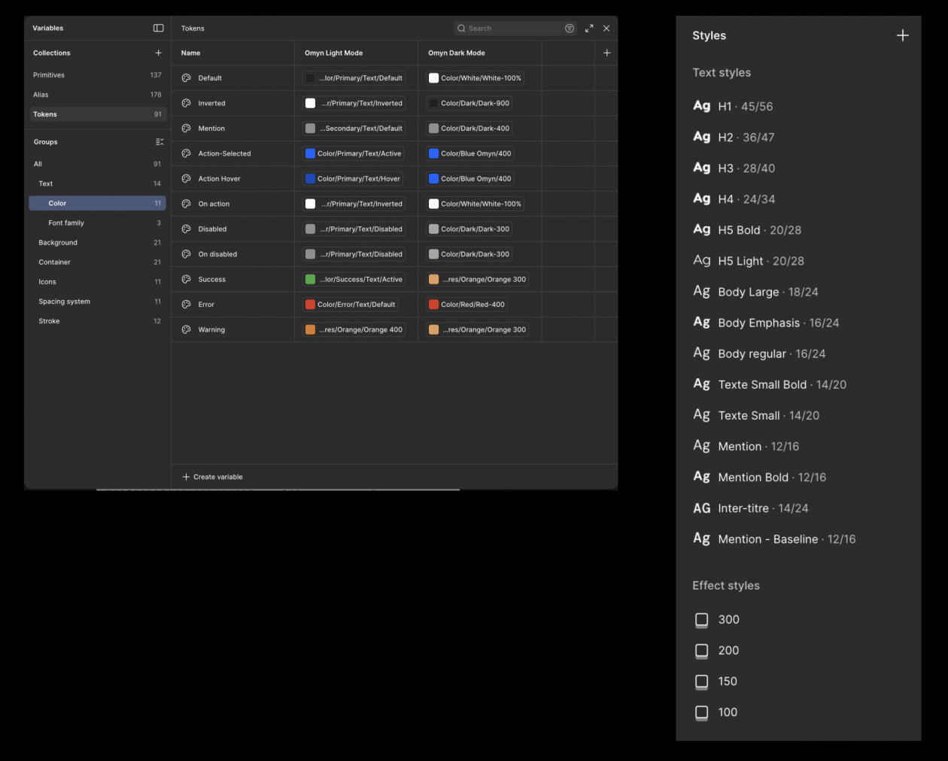948x761 pixels.
Task: Click the Groups list view icon
Action: pyautogui.click(x=160, y=142)
